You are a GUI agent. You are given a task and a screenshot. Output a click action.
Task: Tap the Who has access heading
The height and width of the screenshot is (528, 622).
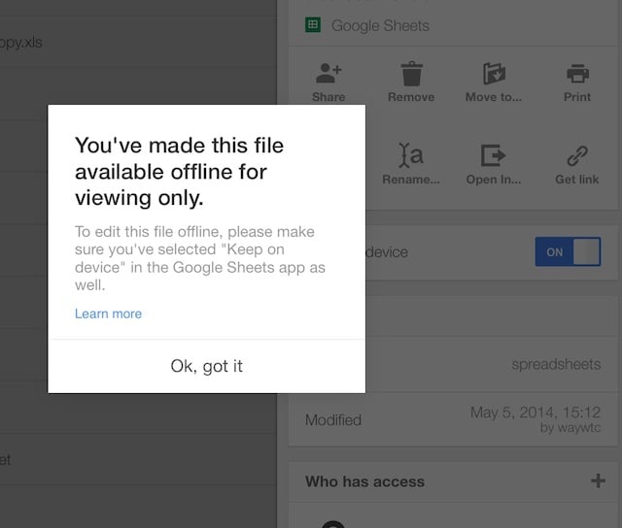(365, 481)
